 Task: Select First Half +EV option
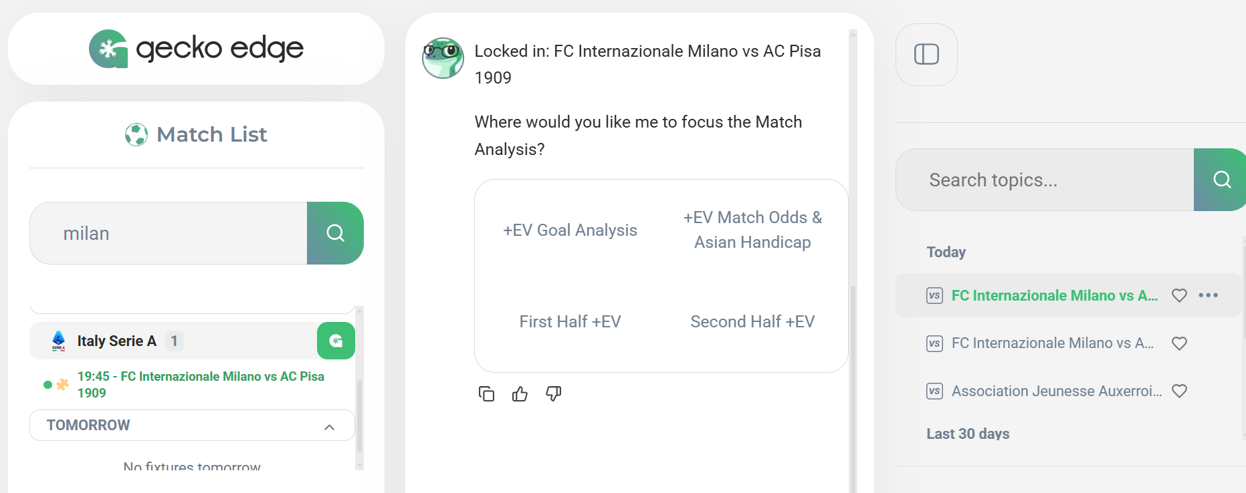click(570, 322)
